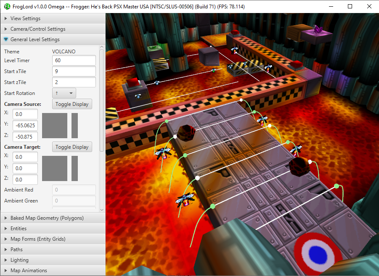Viewport: 379px width, 276px height.
Task: Select the fly entity at the bridge's top right corner
Action: pyautogui.click(x=262, y=120)
